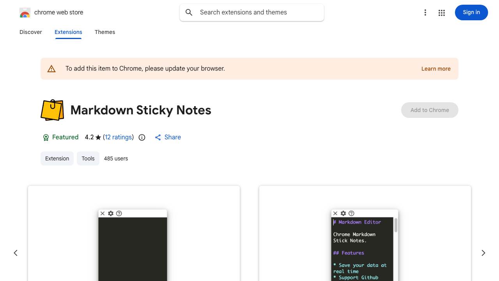This screenshot has height=281, width=499.
Task: Click the warning triangle icon in banner
Action: [x=51, y=69]
